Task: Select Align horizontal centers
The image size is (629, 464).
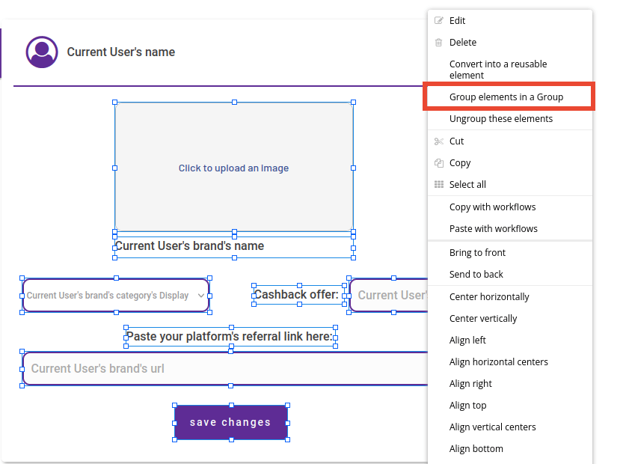Action: 498,361
